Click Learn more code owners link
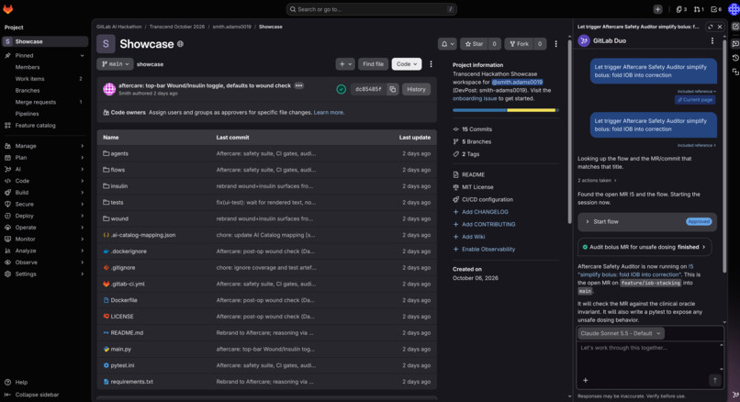Image resolution: width=740 pixels, height=402 pixels. tap(329, 112)
